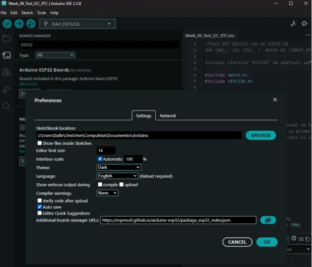Click the Upload arrow icon
The height and width of the screenshot is (267, 312).
pyautogui.click(x=19, y=24)
